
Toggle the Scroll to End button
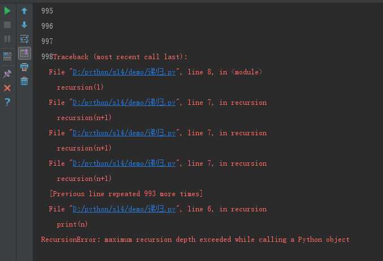pyautogui.click(x=24, y=53)
